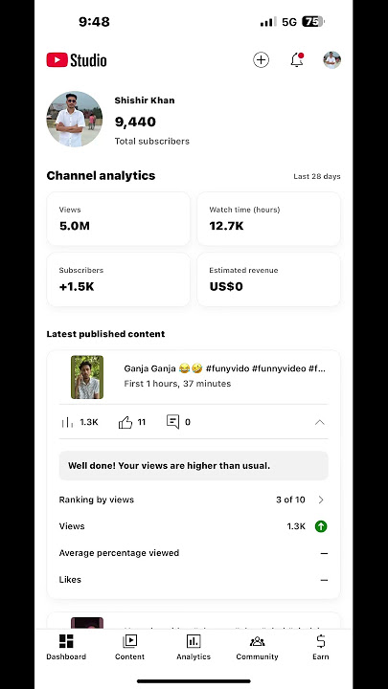Open the notifications bell
388x689 pixels.
297,59
